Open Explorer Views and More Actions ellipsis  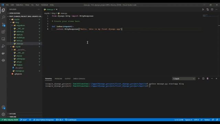point(38,9)
